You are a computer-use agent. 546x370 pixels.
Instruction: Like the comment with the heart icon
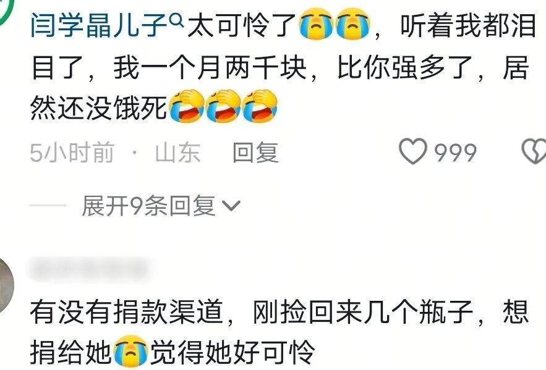[413, 151]
